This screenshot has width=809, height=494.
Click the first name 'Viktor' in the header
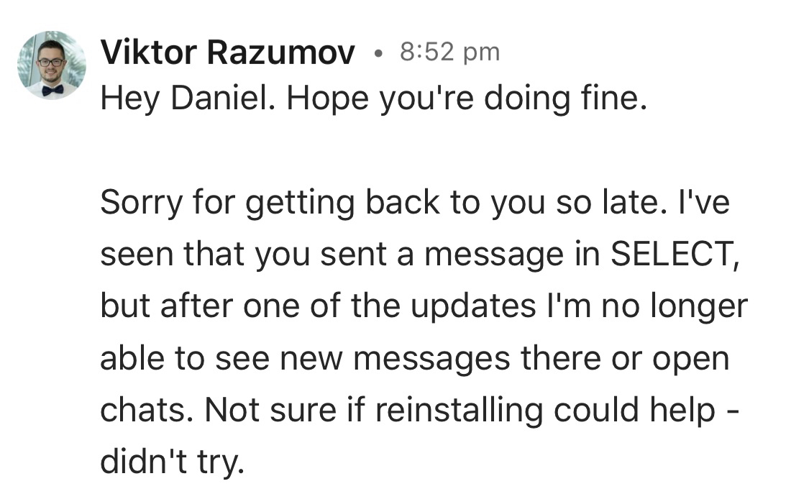click(x=146, y=52)
